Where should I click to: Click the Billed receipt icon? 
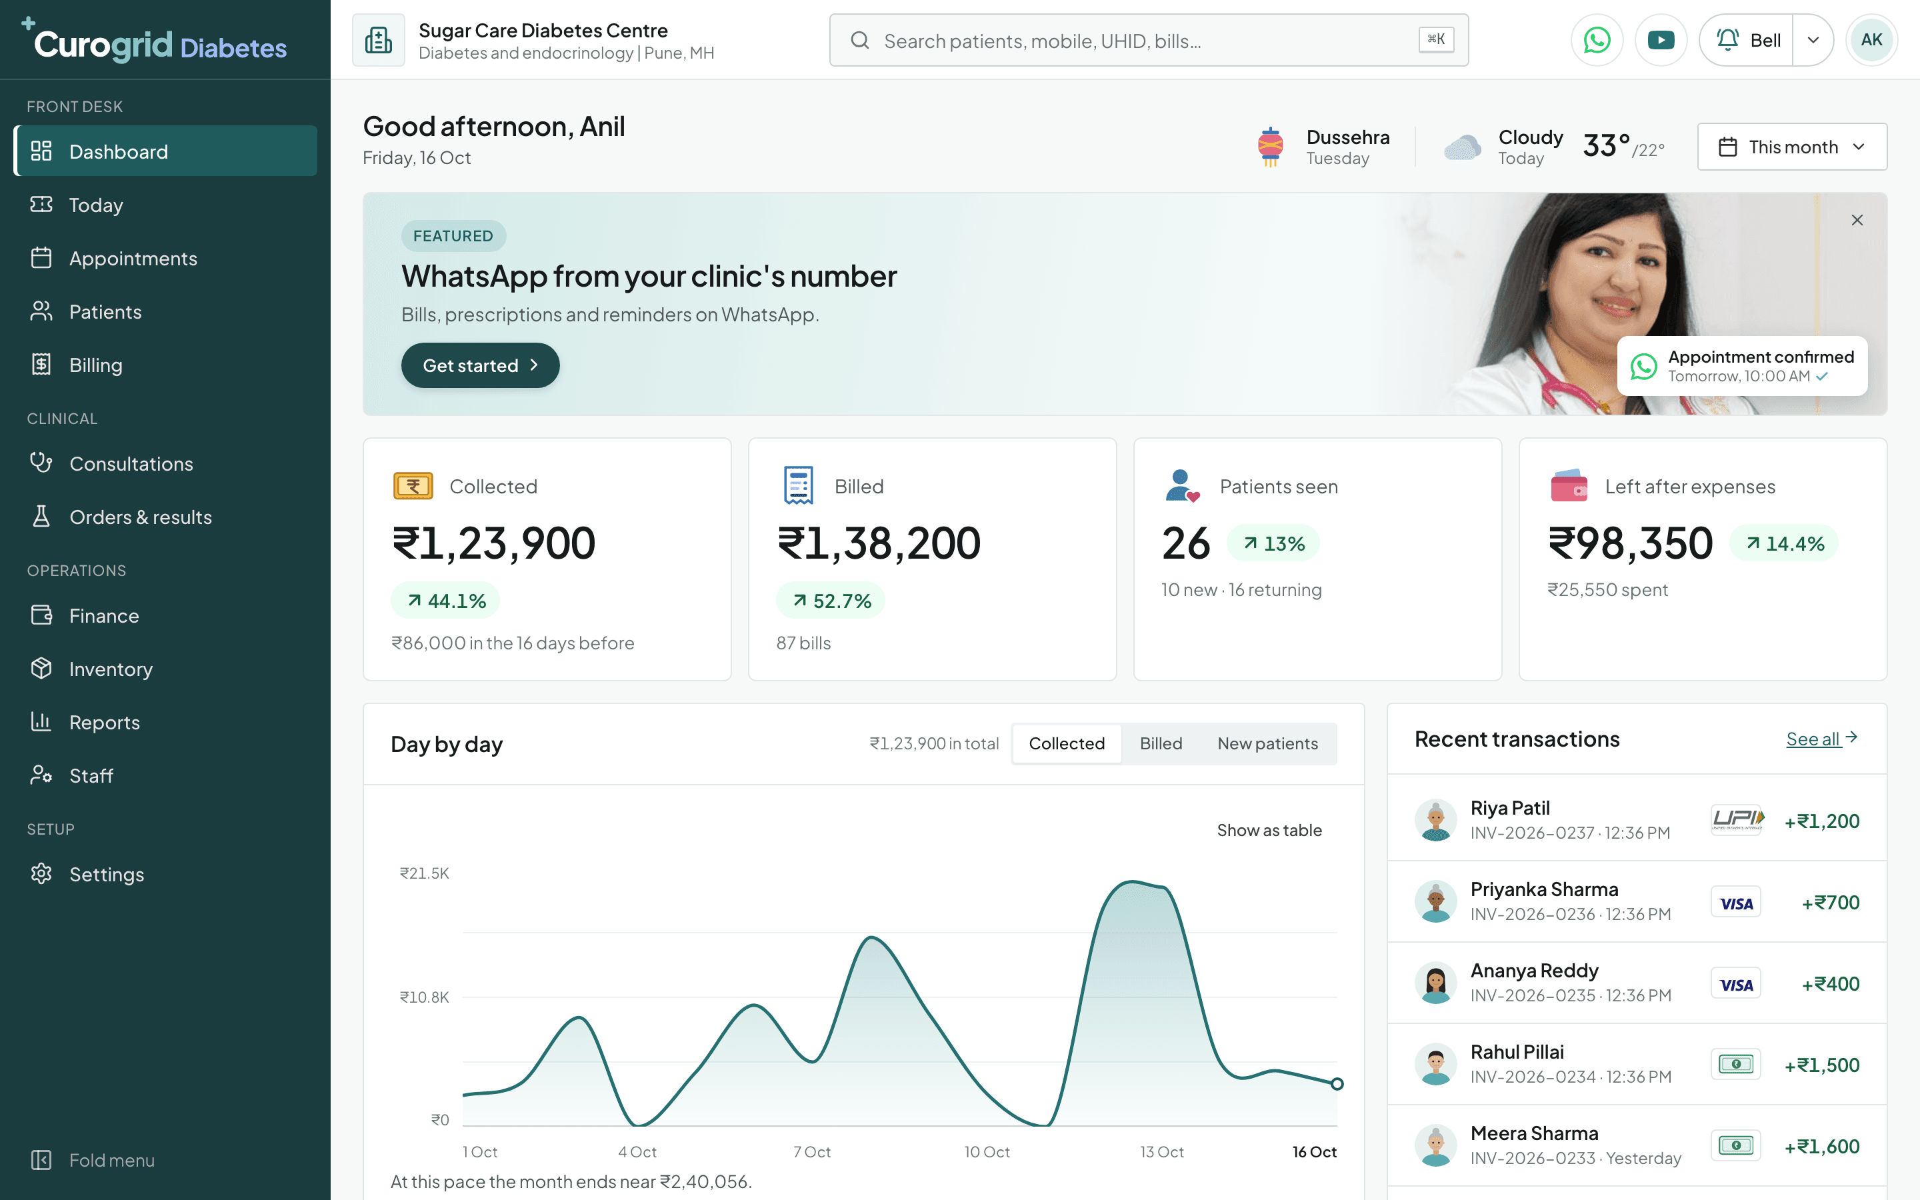[798, 486]
